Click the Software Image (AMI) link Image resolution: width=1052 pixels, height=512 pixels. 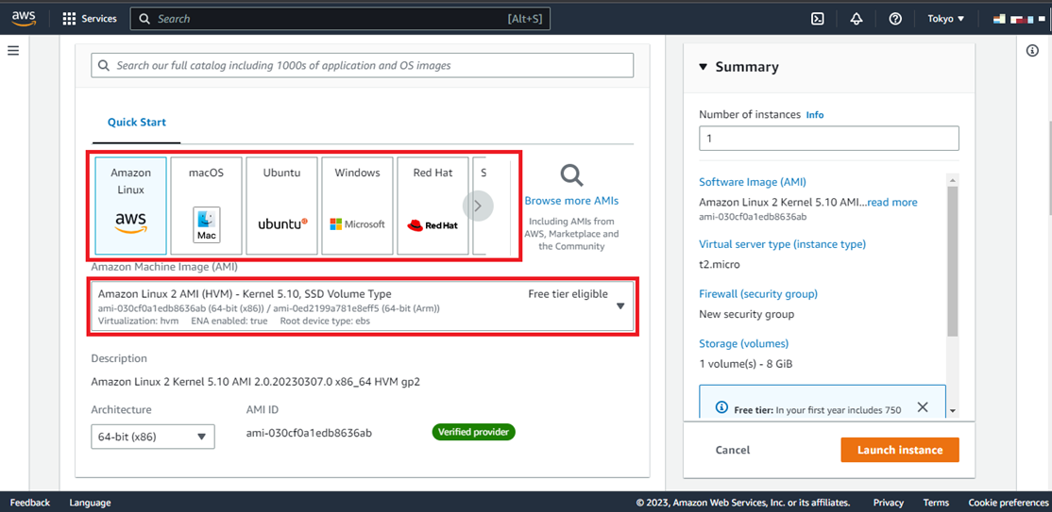coord(753,182)
